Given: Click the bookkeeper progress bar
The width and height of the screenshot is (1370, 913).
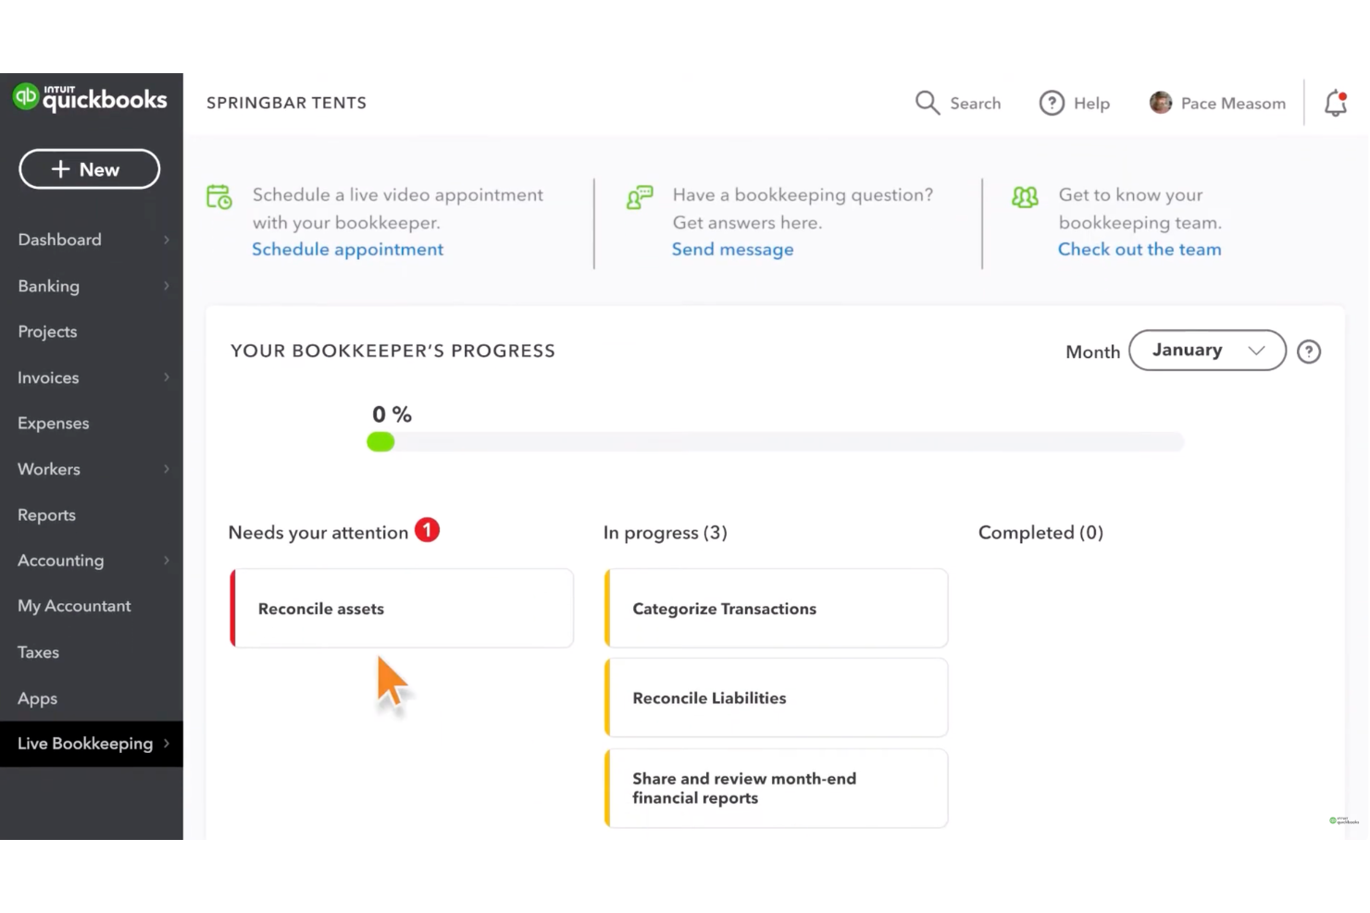Looking at the screenshot, I should [776, 441].
